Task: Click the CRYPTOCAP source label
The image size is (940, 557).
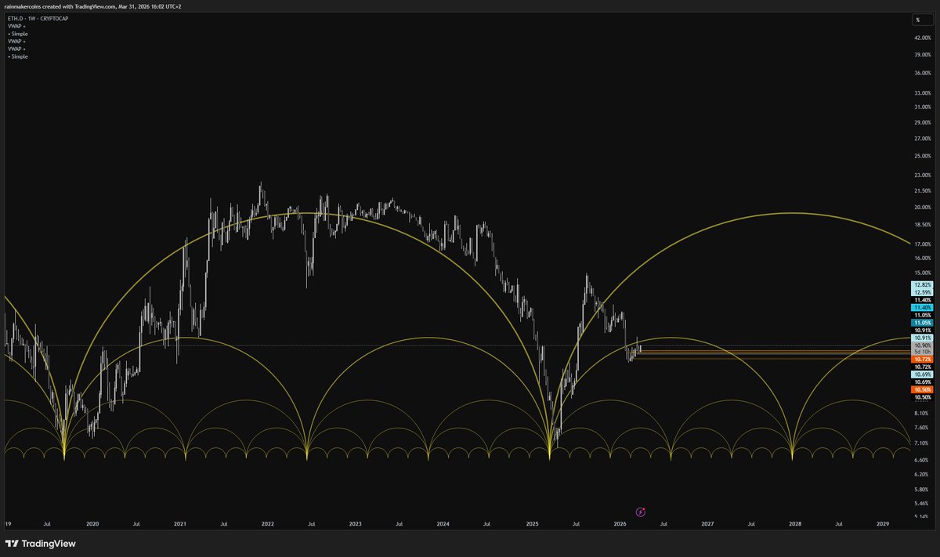Action: pyautogui.click(x=52, y=18)
